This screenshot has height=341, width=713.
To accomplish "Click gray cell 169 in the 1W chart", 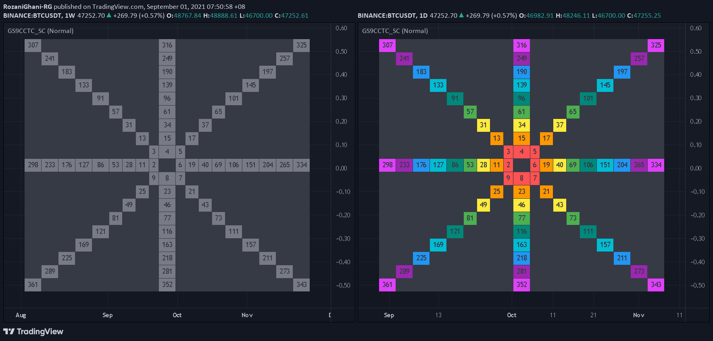I will (83, 245).
